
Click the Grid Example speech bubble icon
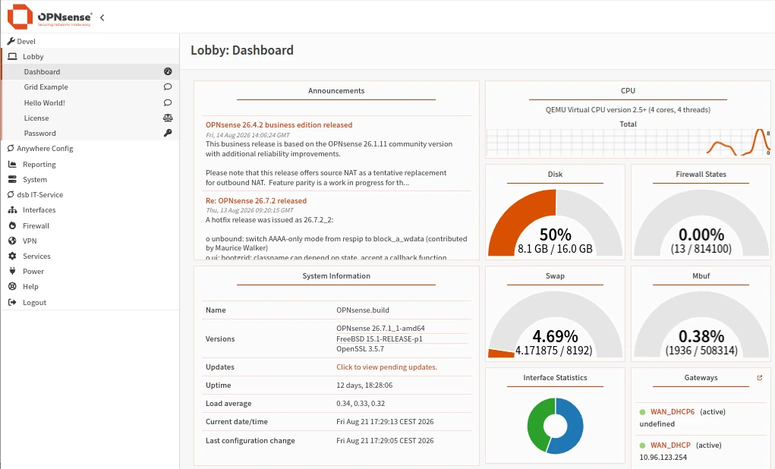tap(168, 87)
